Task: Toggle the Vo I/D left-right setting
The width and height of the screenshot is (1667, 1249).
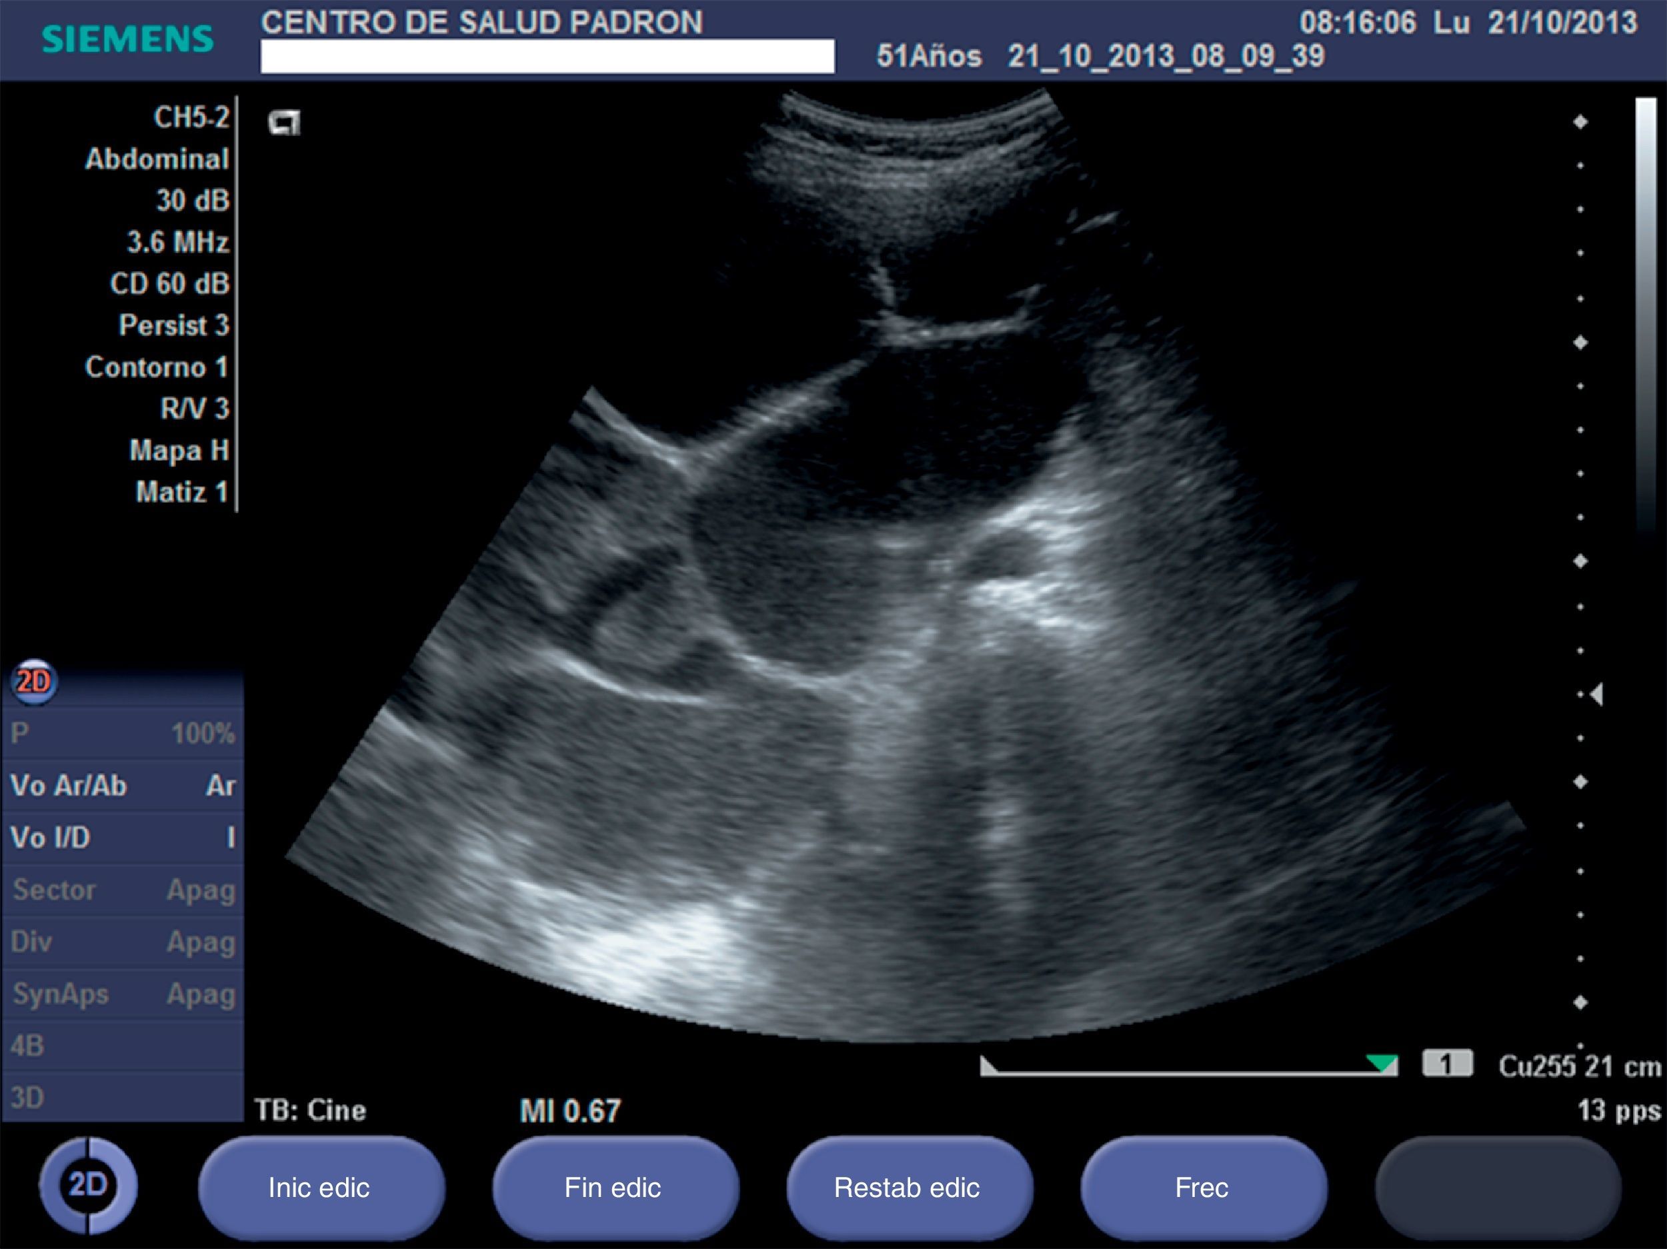Action: [123, 838]
